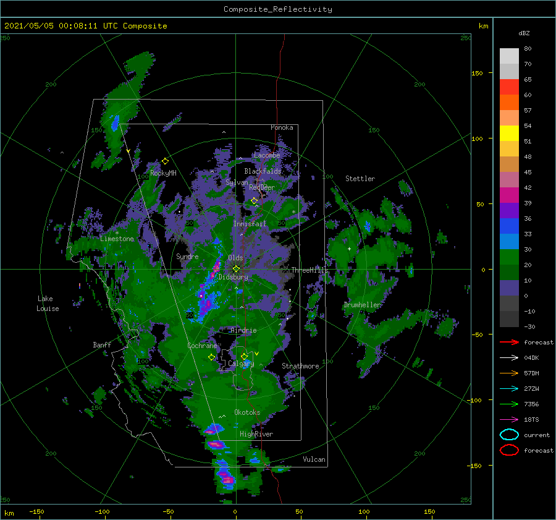556x520 pixels.
Task: Select the bright yellow dBZ swatch
Action: [x=509, y=134]
